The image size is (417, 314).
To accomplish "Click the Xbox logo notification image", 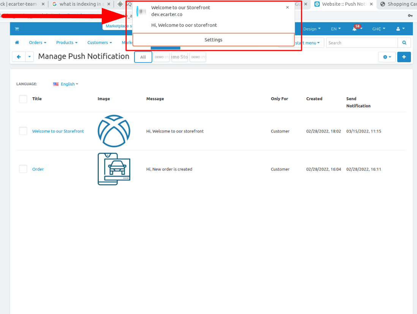I will coord(114,131).
